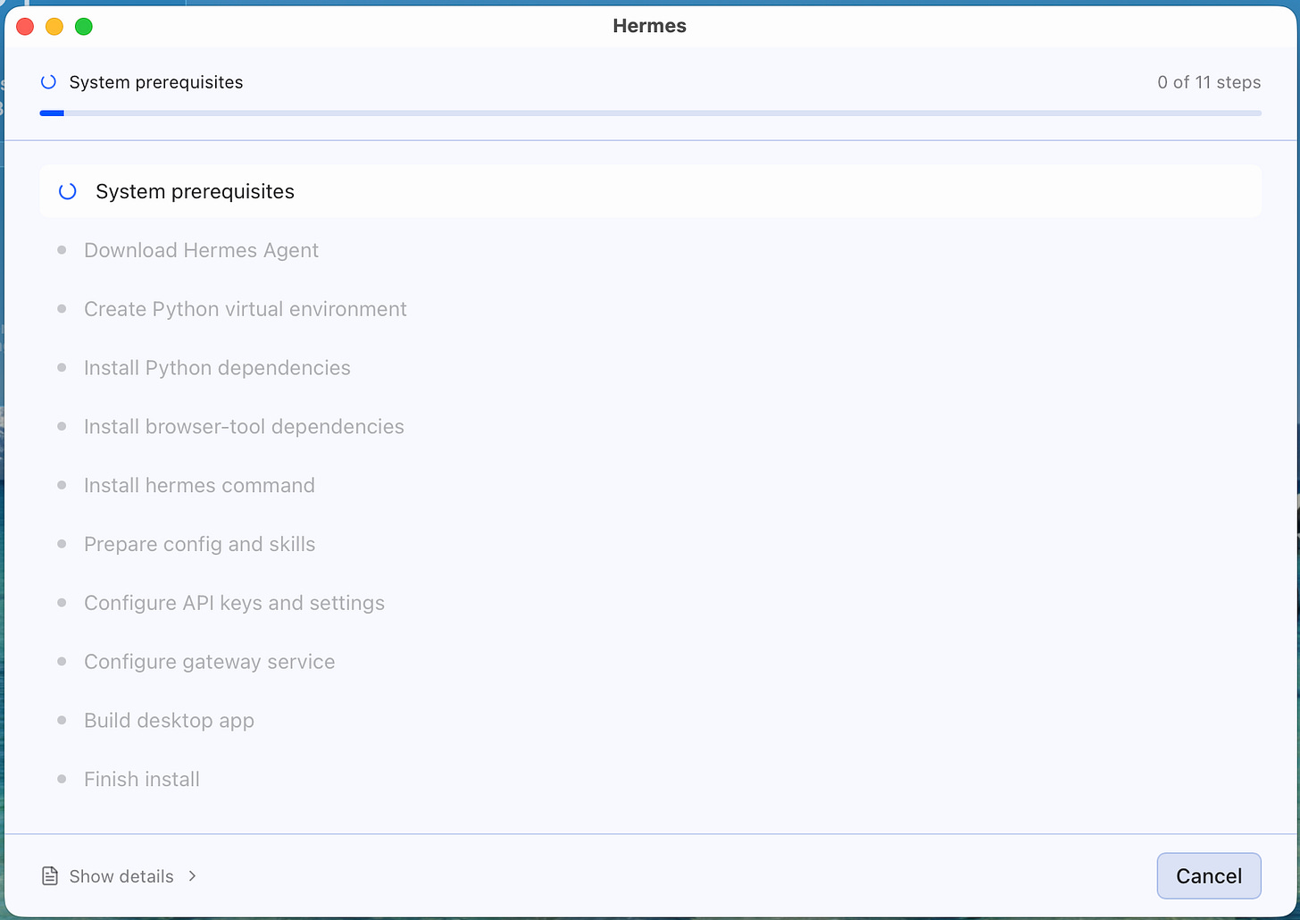The image size is (1300, 920).
Task: Click bullet dot beside Prepare config and skills
Action: [x=62, y=544]
